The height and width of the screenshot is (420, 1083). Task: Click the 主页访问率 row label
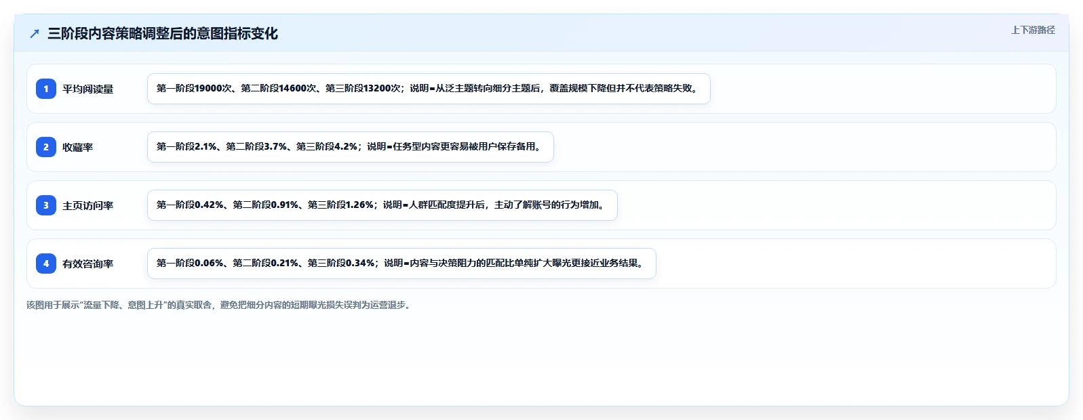(x=88, y=205)
